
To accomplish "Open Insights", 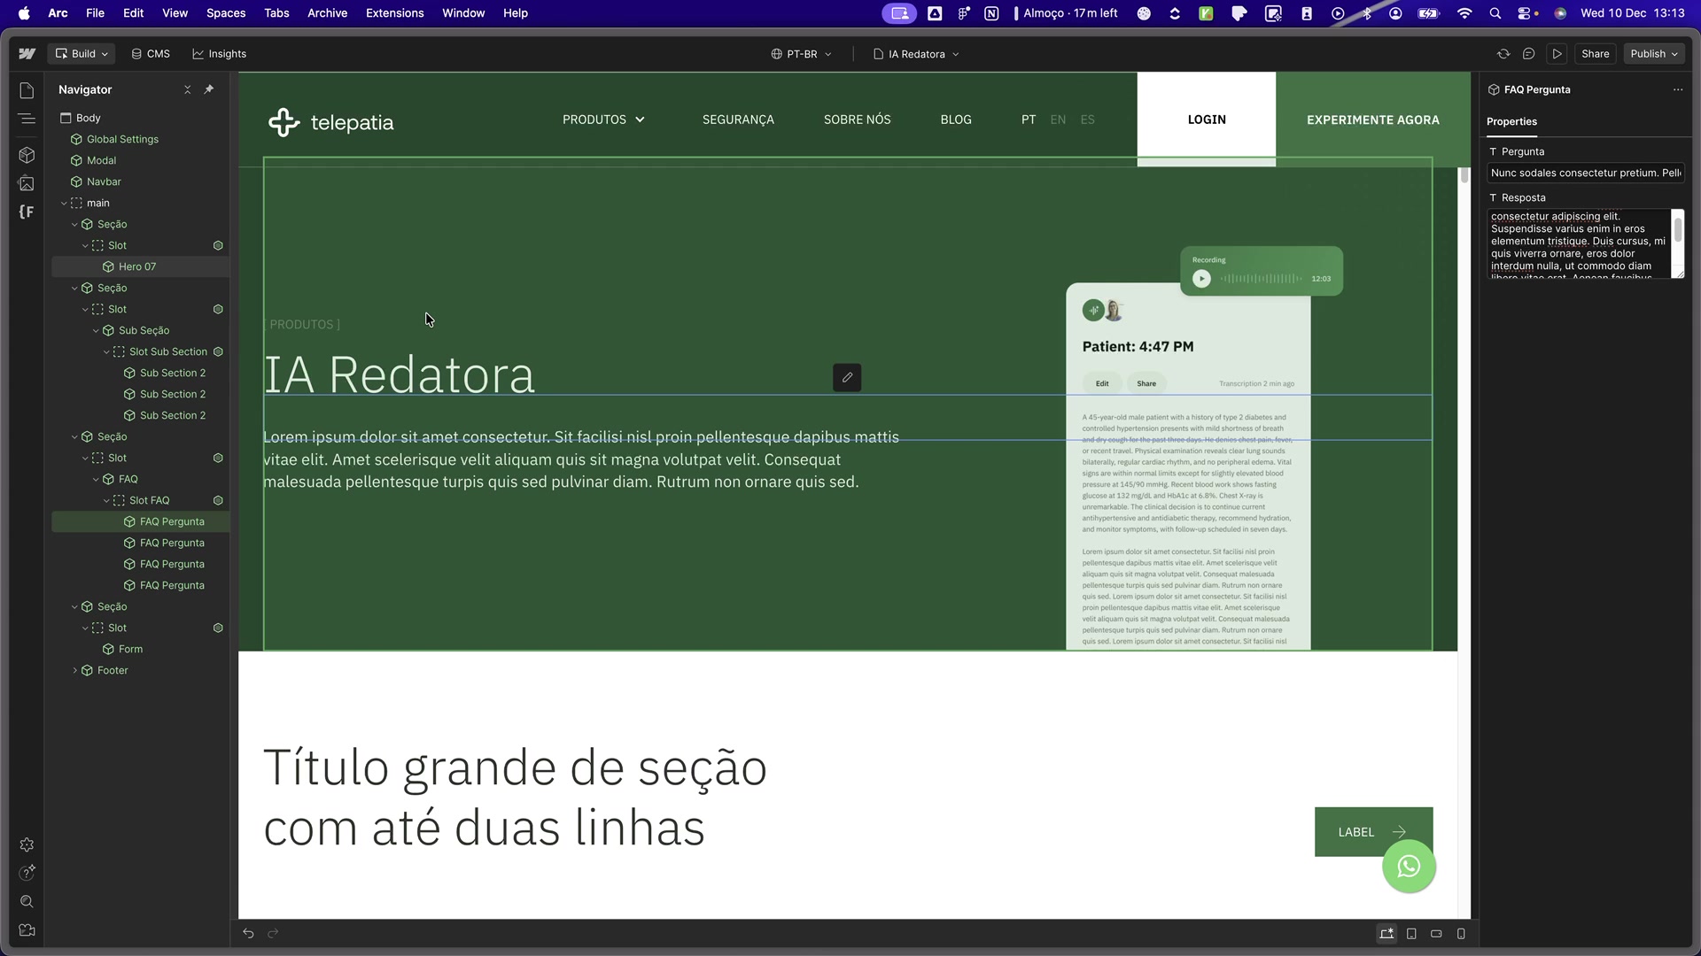I will [x=220, y=54].
